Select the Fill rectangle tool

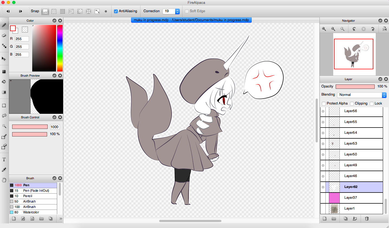coord(4,72)
